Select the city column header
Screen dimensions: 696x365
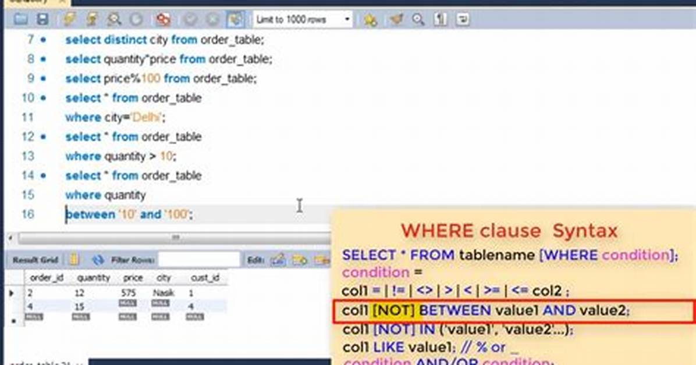(x=164, y=278)
